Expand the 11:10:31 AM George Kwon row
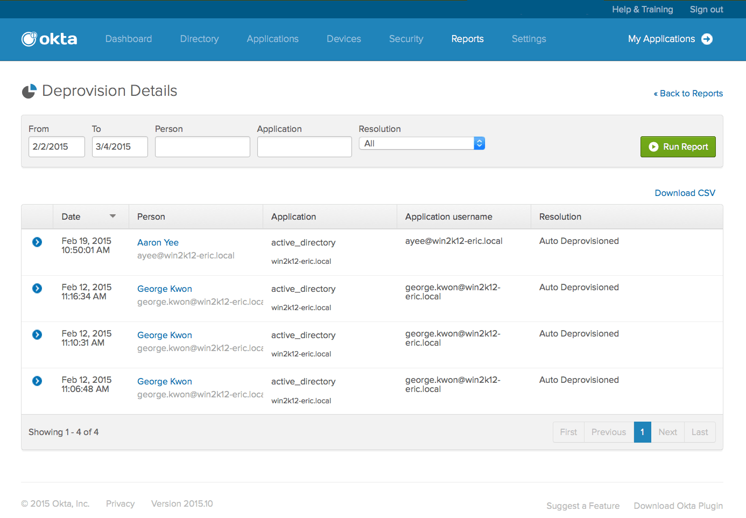The height and width of the screenshot is (518, 746). tap(37, 335)
